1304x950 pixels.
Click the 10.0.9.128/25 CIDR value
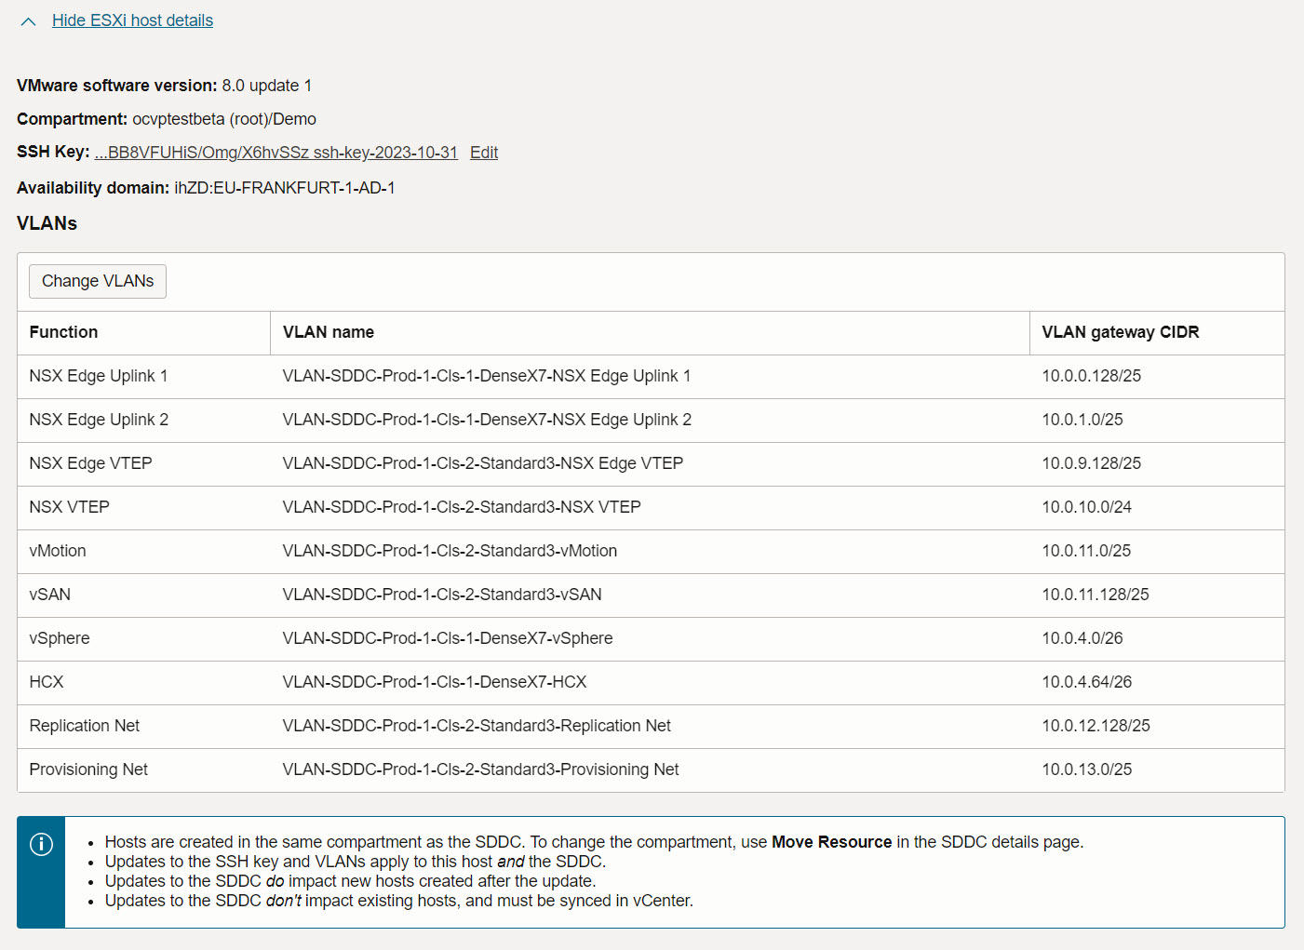[x=1092, y=463]
